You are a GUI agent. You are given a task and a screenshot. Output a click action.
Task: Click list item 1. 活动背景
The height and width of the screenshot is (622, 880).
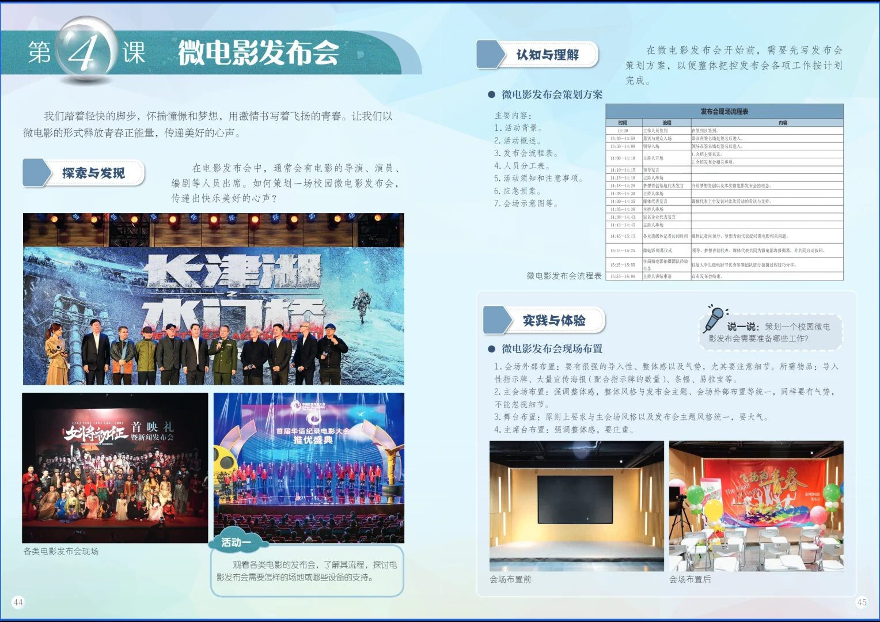[x=518, y=128]
